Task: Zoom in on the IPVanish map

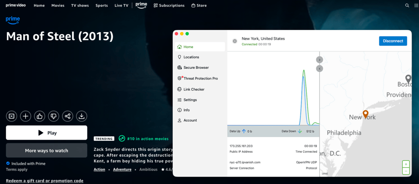Action: tap(406, 164)
